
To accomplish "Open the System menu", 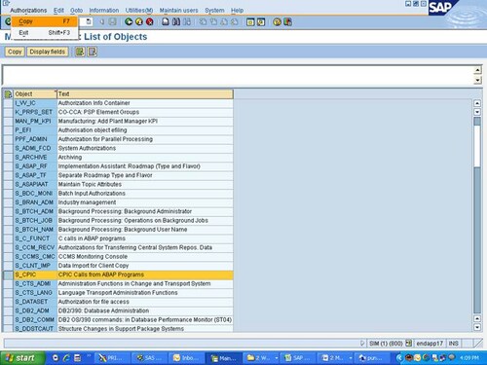I will [x=214, y=11].
